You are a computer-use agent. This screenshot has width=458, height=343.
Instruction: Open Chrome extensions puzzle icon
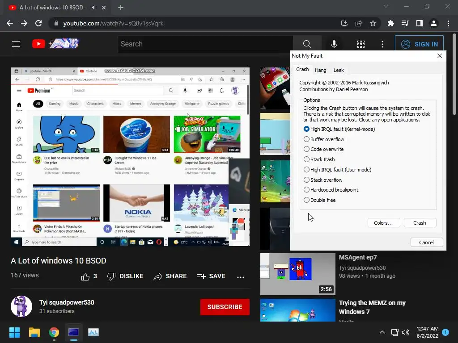pos(391,23)
